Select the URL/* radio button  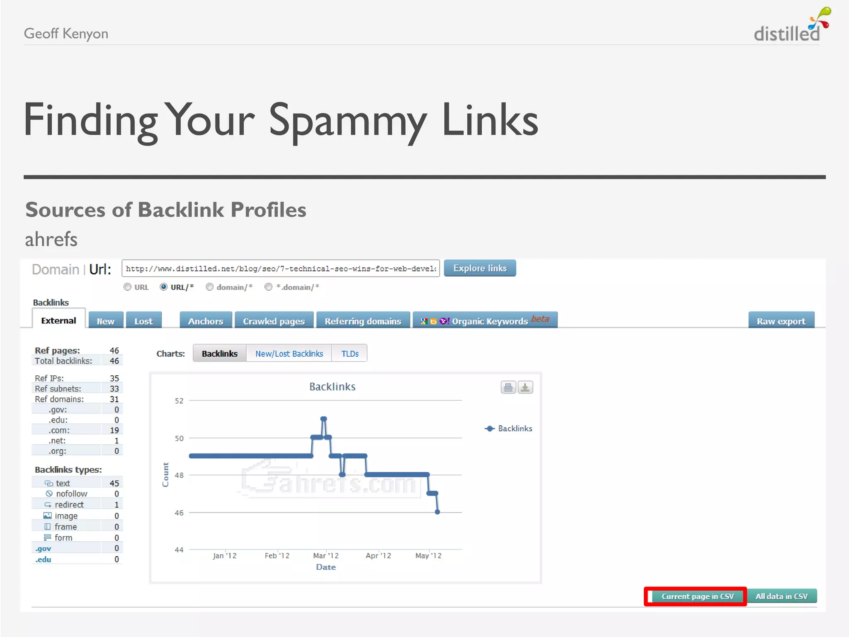click(x=164, y=287)
